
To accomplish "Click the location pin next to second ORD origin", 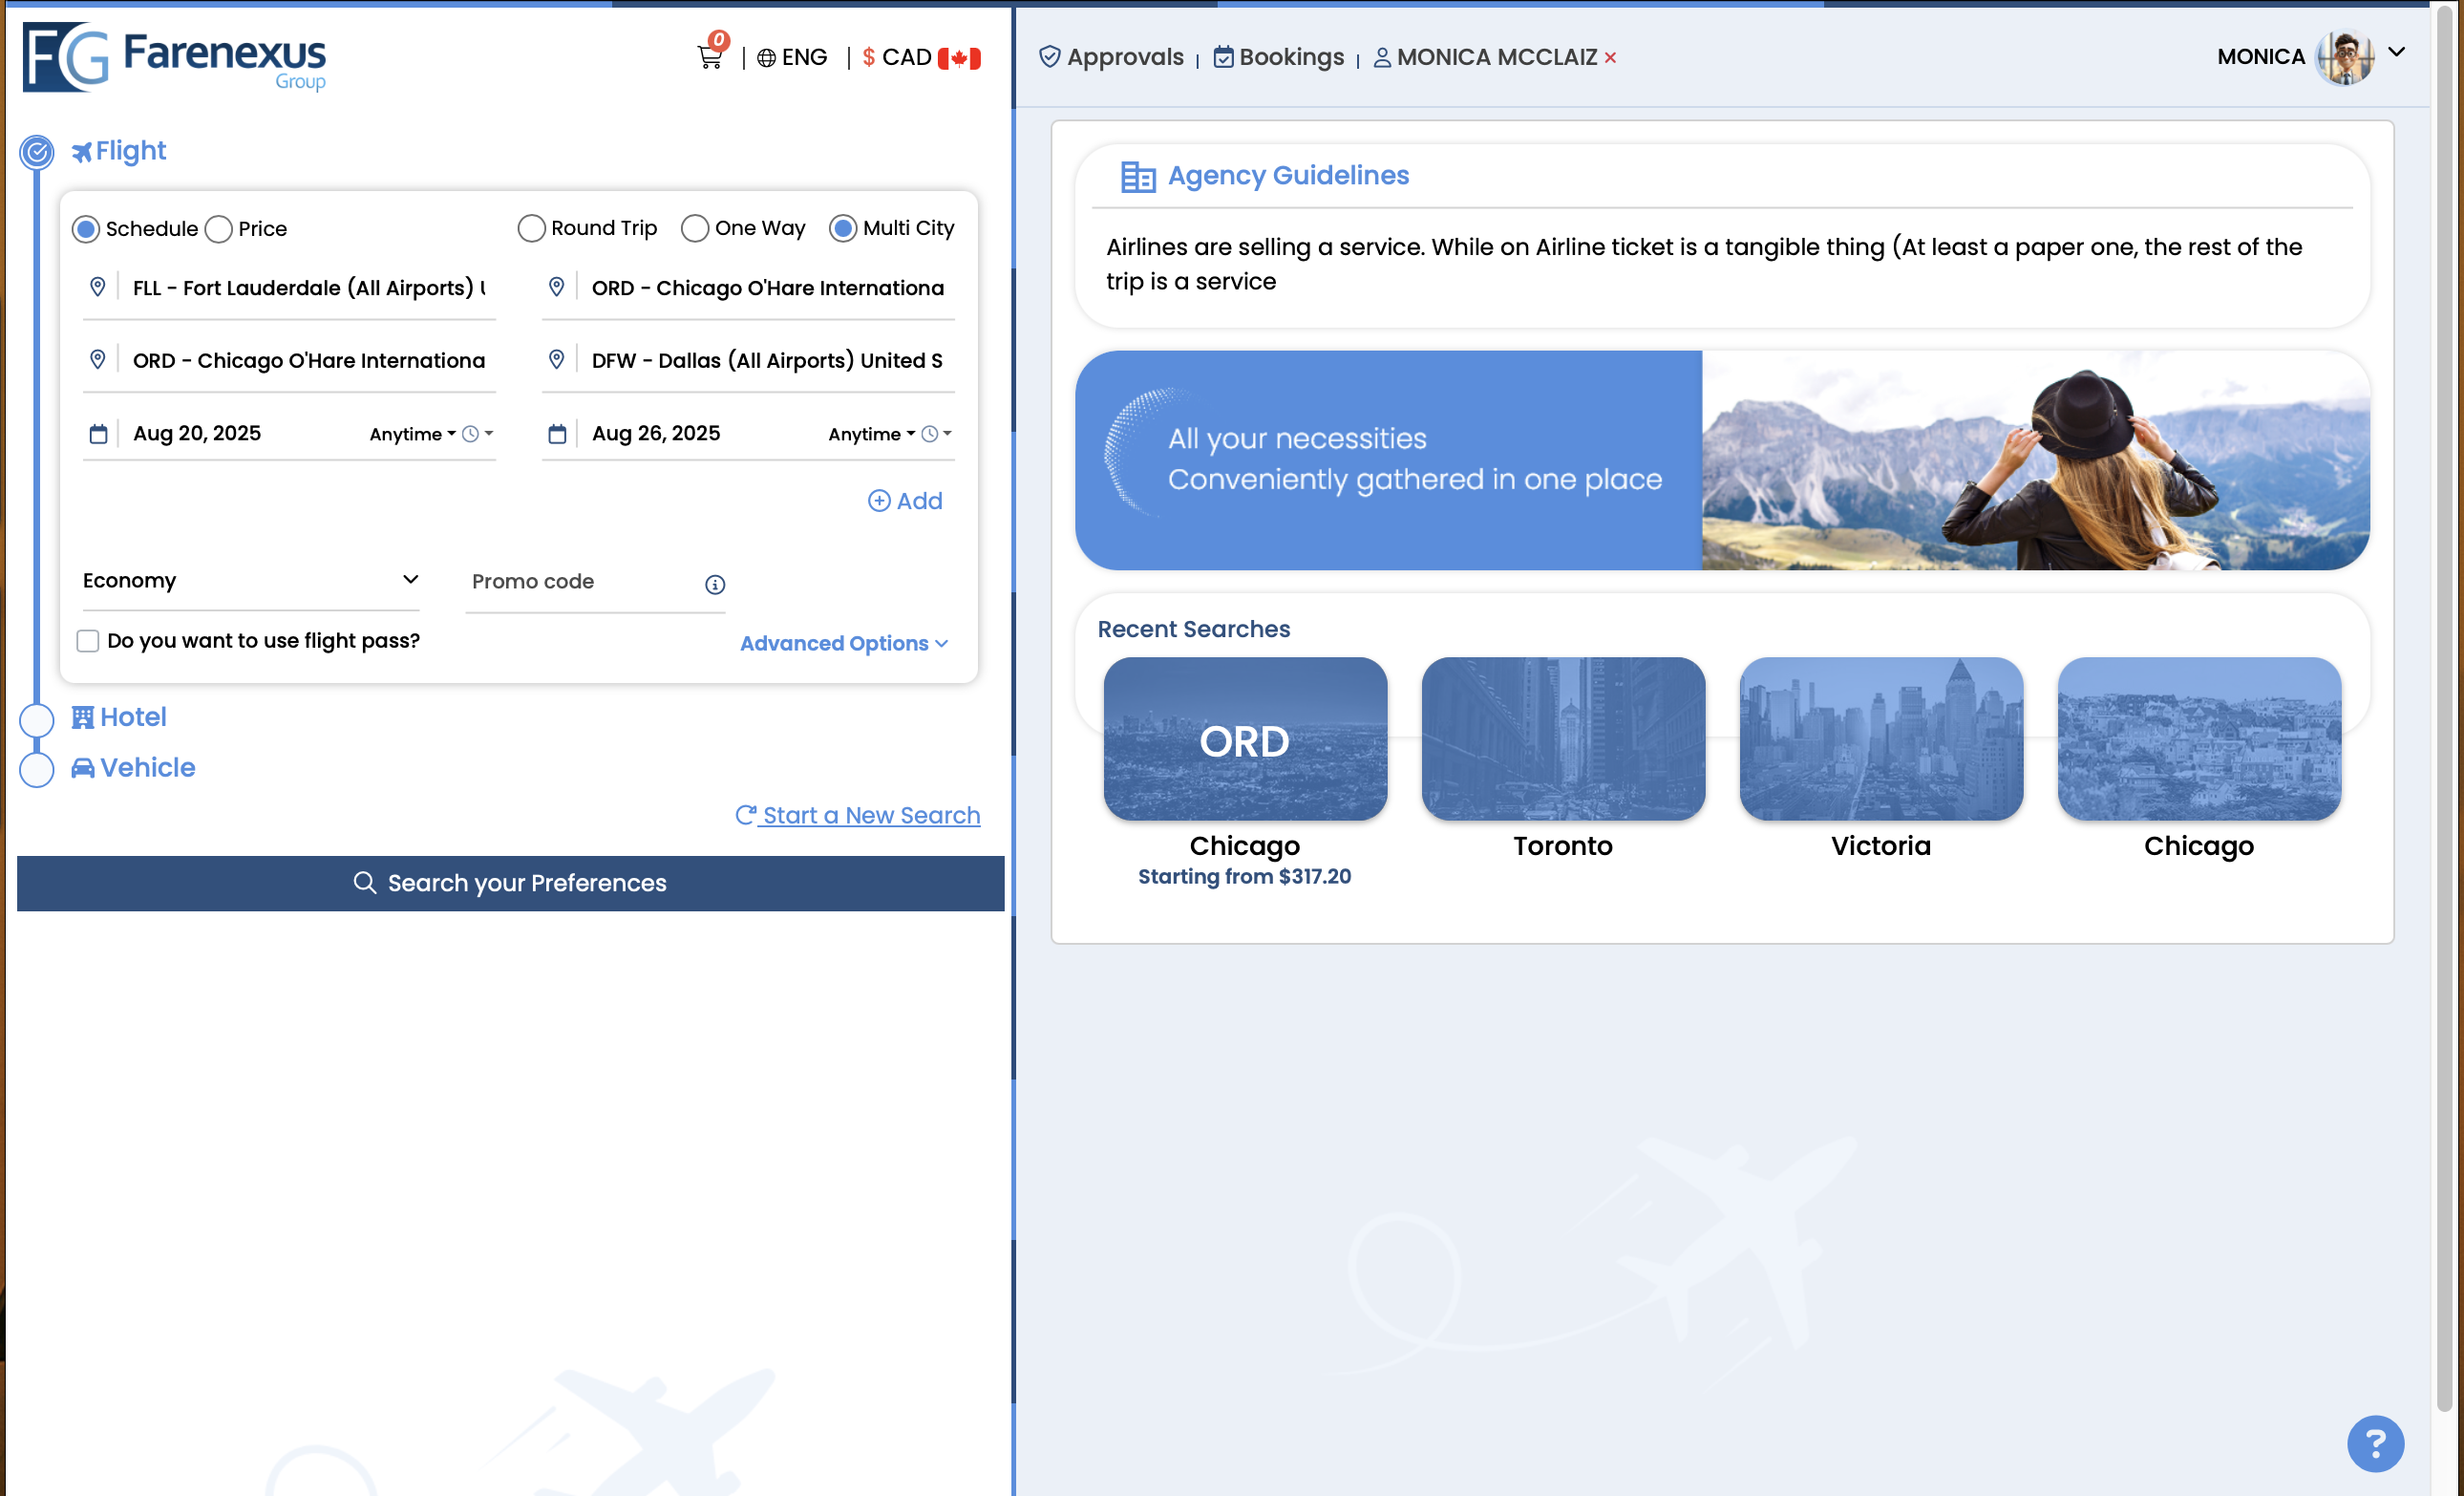I will (98, 359).
